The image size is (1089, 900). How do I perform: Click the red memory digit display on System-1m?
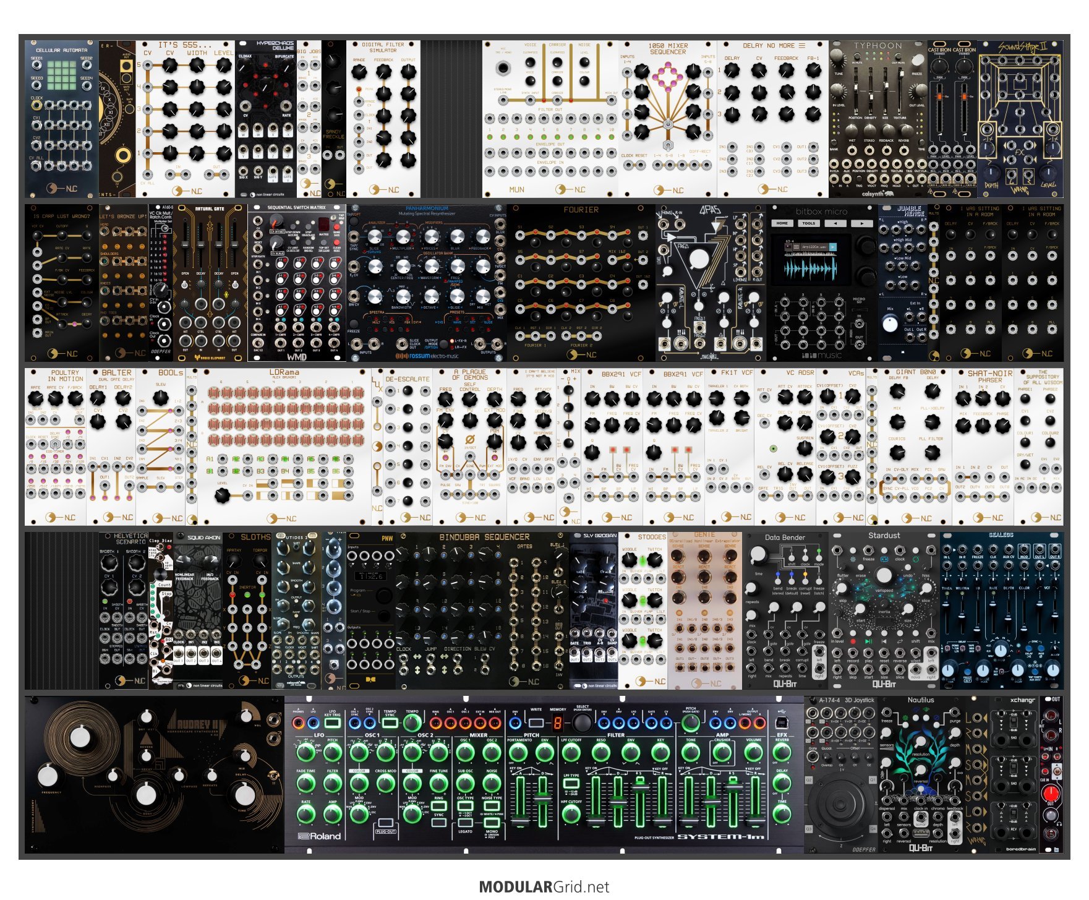tap(558, 722)
